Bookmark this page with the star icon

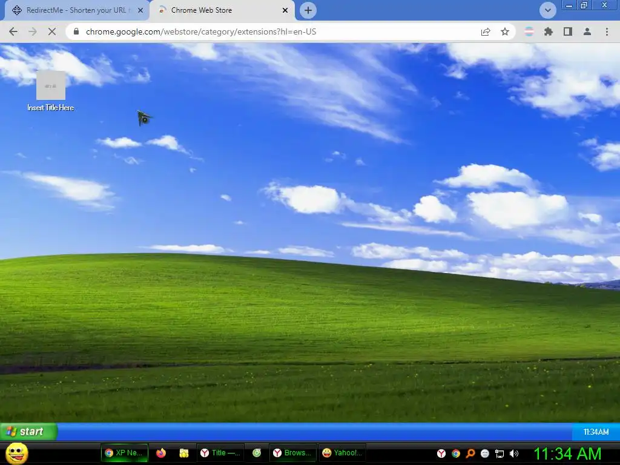[x=505, y=31]
